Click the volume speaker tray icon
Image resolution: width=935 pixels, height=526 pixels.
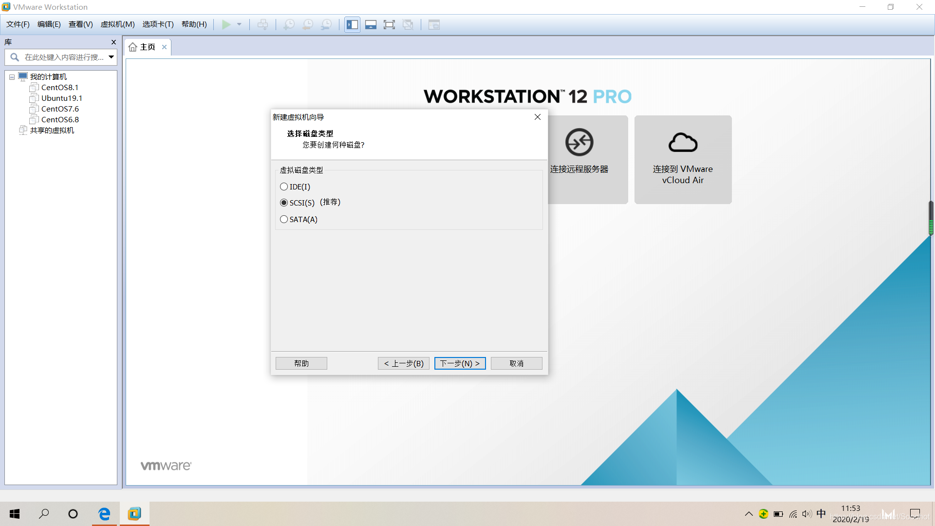pos(807,514)
